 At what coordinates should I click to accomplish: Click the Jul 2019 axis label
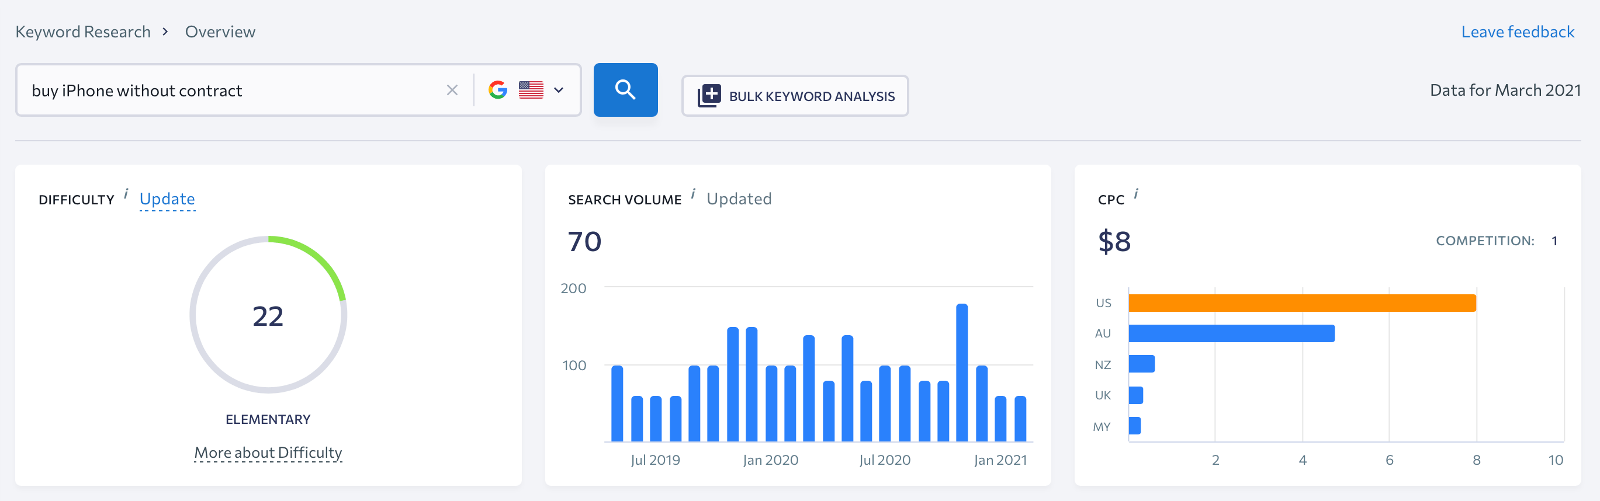click(655, 460)
